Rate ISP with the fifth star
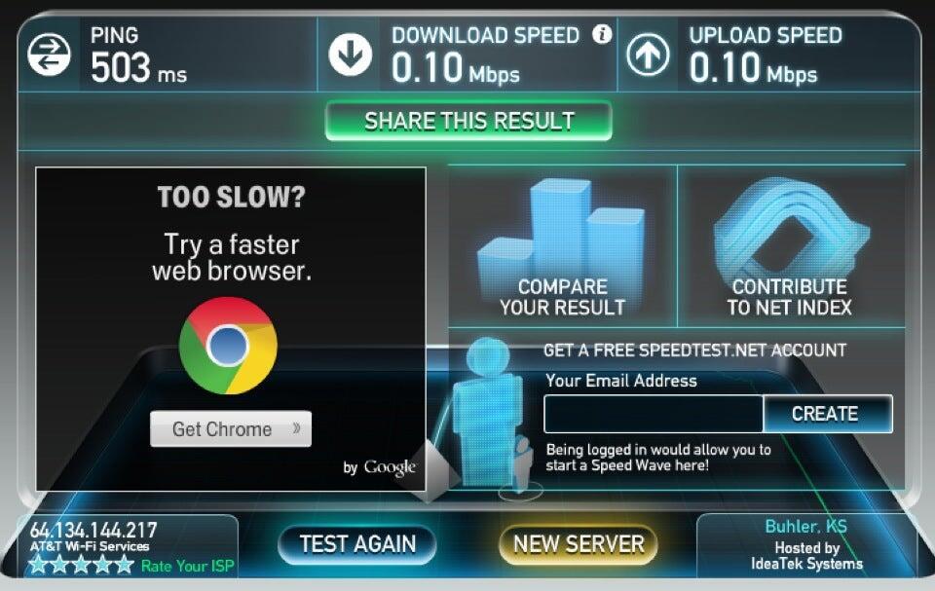Screen dimensions: 935x591 click(124, 564)
